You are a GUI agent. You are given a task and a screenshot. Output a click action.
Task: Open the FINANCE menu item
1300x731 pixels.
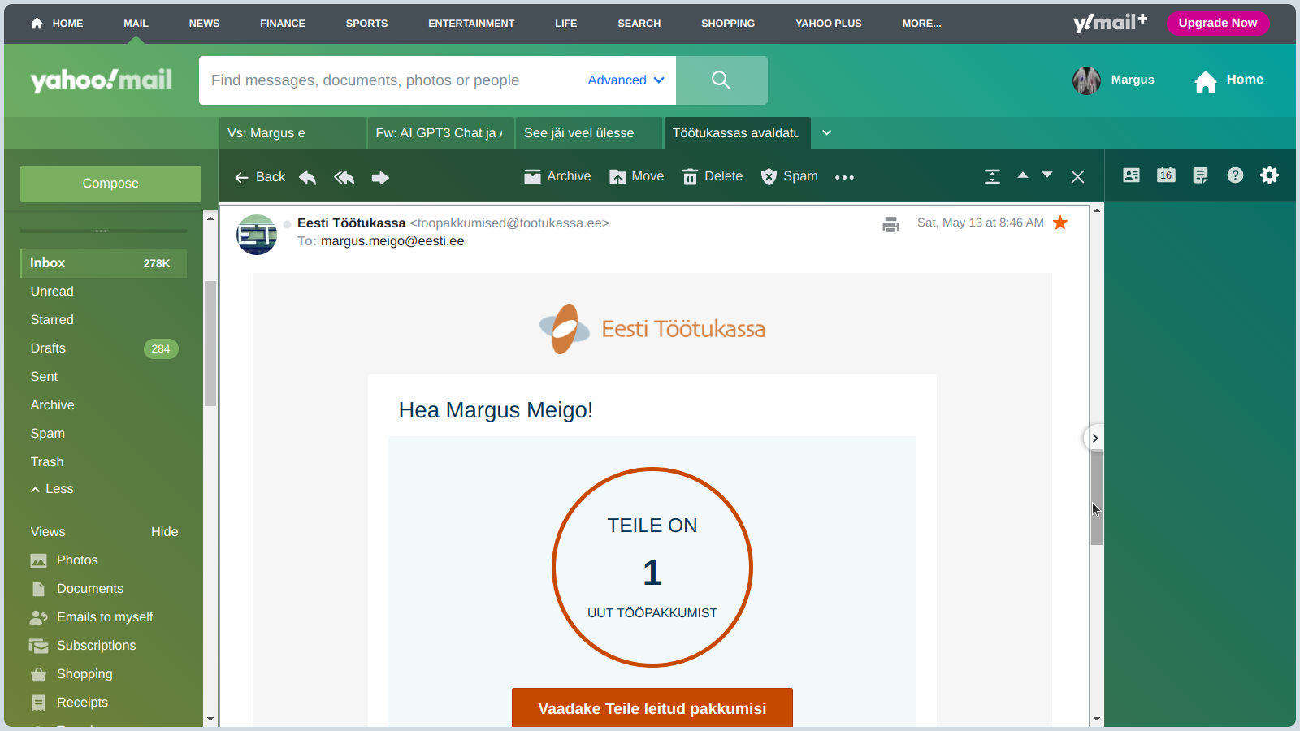pyautogui.click(x=283, y=24)
